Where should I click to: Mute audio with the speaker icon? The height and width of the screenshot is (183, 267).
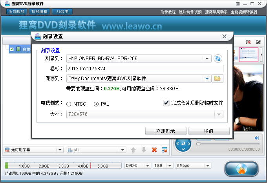pos(257,138)
